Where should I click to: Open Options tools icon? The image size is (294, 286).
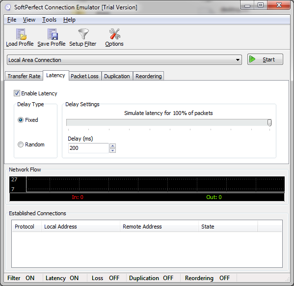(x=114, y=34)
